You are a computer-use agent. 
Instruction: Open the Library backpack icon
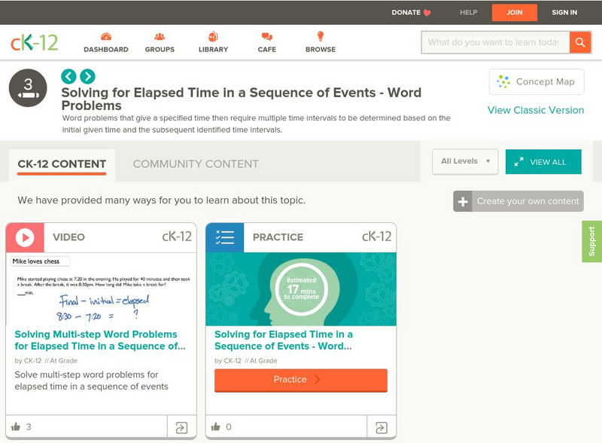(x=213, y=36)
